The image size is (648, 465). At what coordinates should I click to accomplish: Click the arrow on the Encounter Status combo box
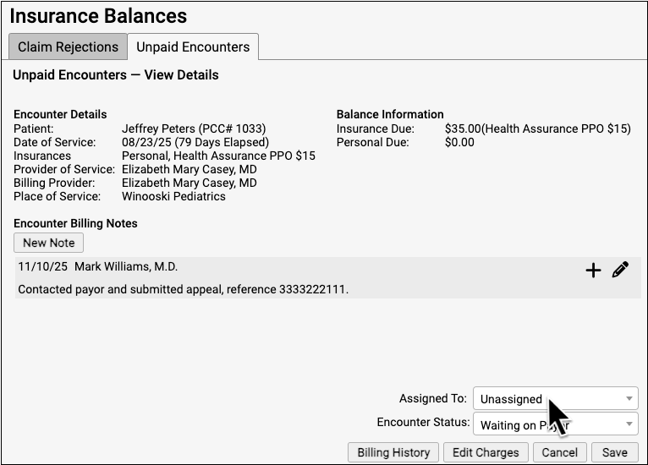point(629,424)
